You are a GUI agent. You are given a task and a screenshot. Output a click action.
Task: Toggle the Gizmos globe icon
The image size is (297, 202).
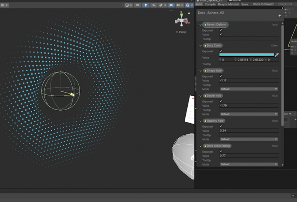pyautogui.click(x=187, y=5)
